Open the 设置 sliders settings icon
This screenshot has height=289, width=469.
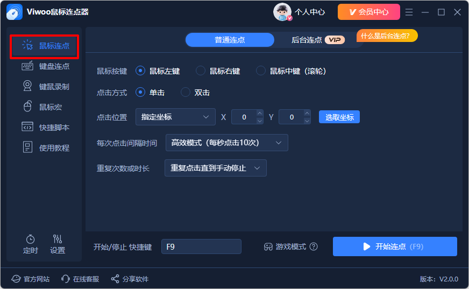coord(58,239)
